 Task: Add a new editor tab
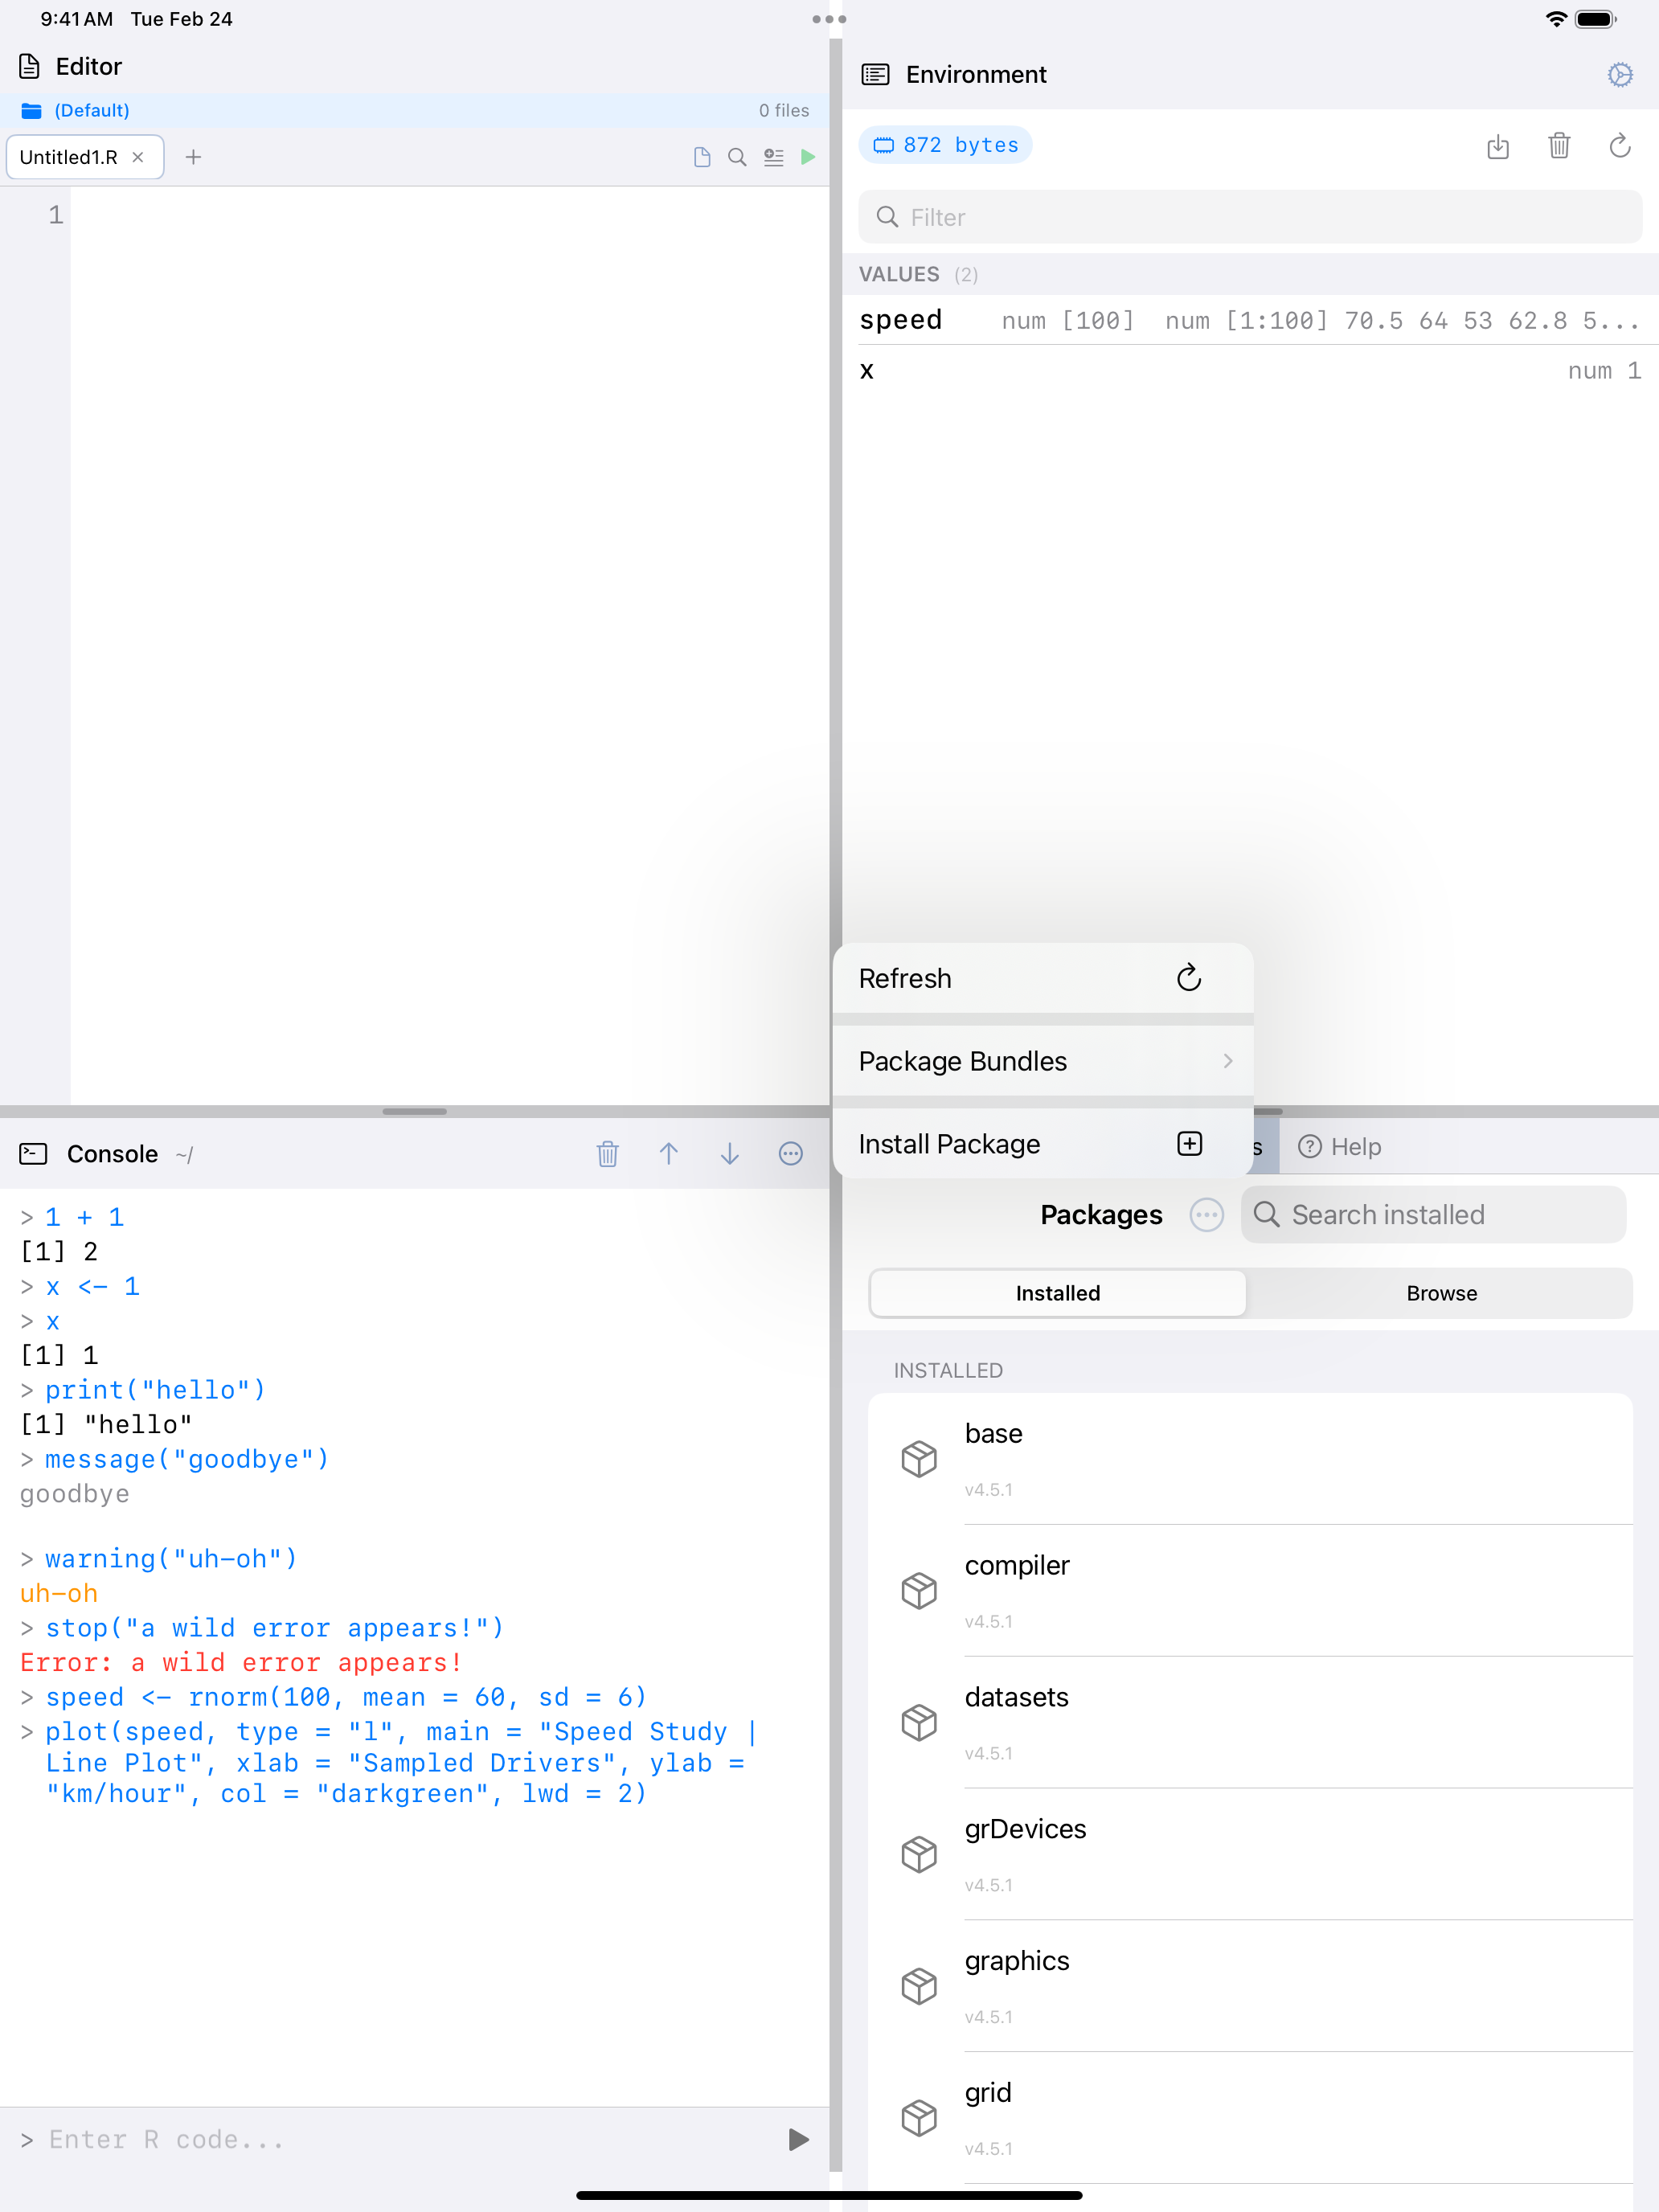point(193,157)
